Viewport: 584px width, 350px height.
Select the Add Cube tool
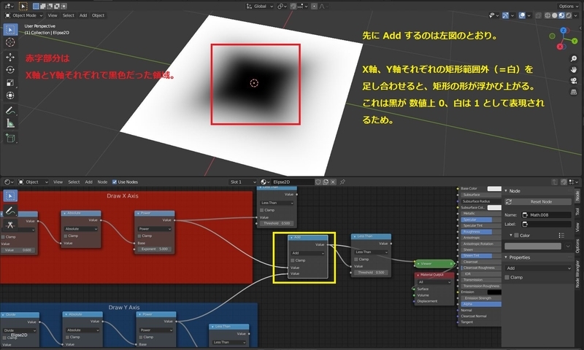pos(10,138)
